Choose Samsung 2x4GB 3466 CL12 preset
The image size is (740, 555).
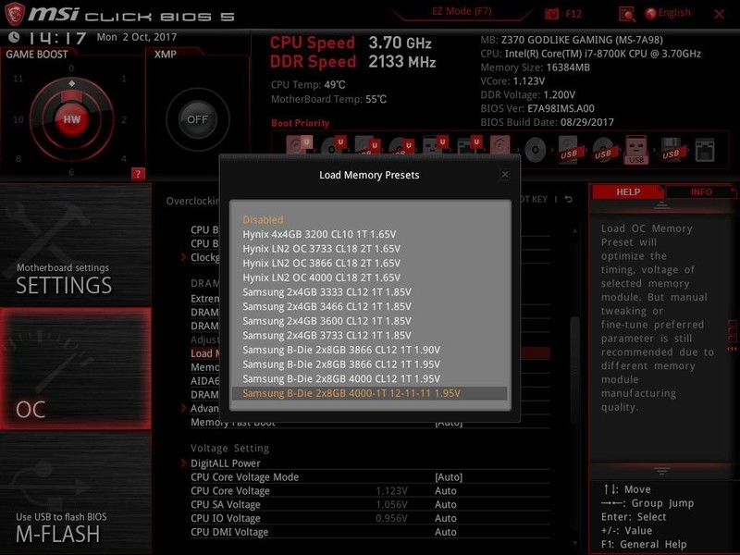pyautogui.click(x=369, y=306)
